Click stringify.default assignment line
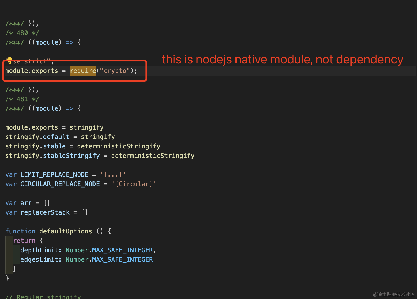Viewport: 417px width, 299px height. click(x=60, y=137)
